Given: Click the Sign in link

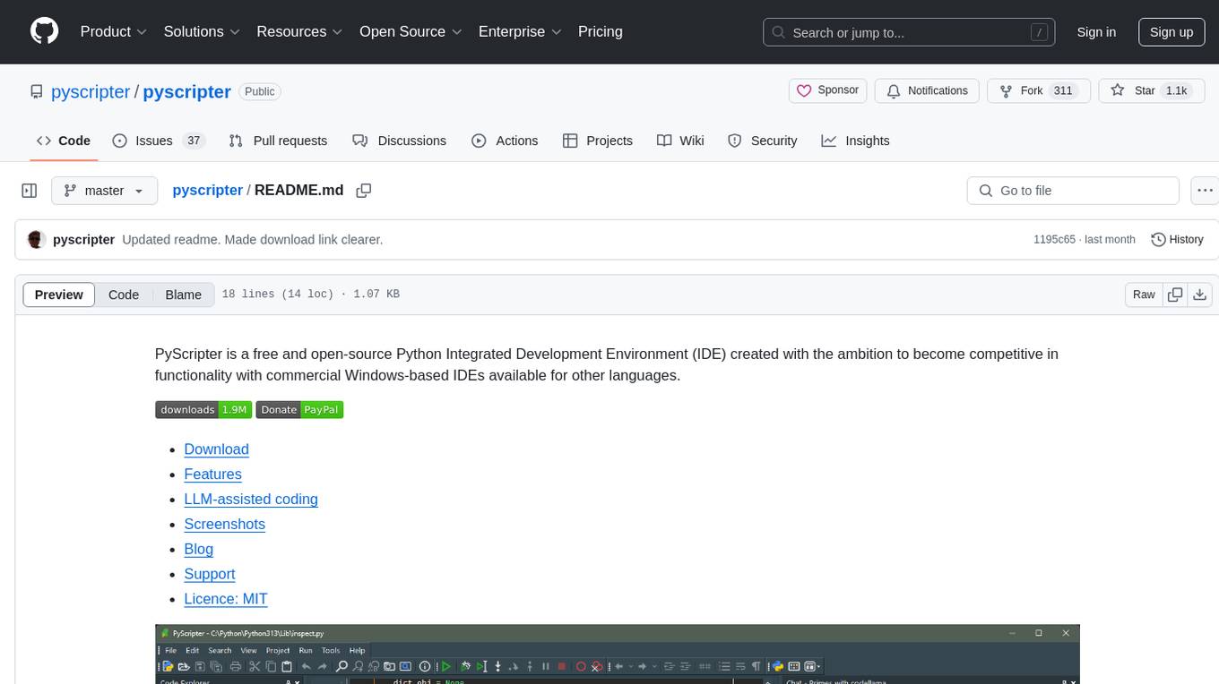Looking at the screenshot, I should (x=1096, y=32).
